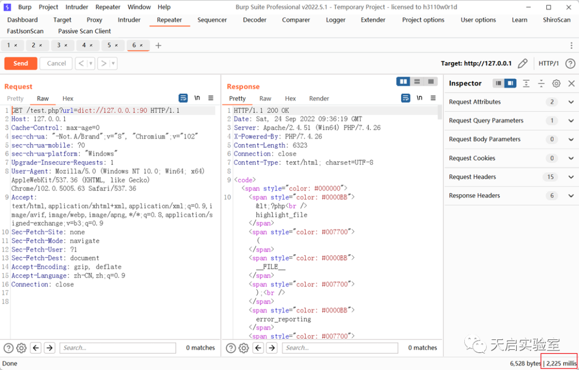Collapse all Inspector sections icon
The image size is (579, 370).
(541, 84)
